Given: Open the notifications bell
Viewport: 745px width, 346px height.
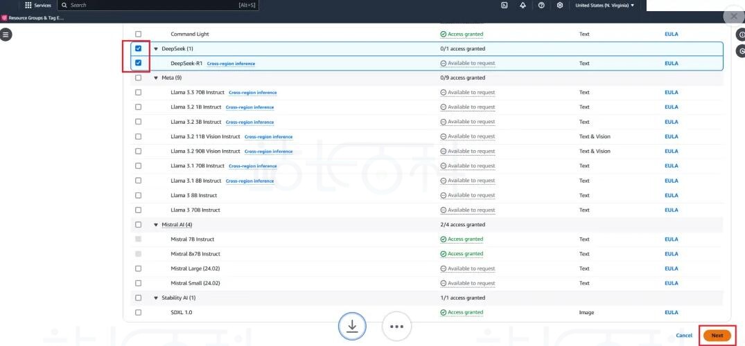Looking at the screenshot, I should pos(523,5).
